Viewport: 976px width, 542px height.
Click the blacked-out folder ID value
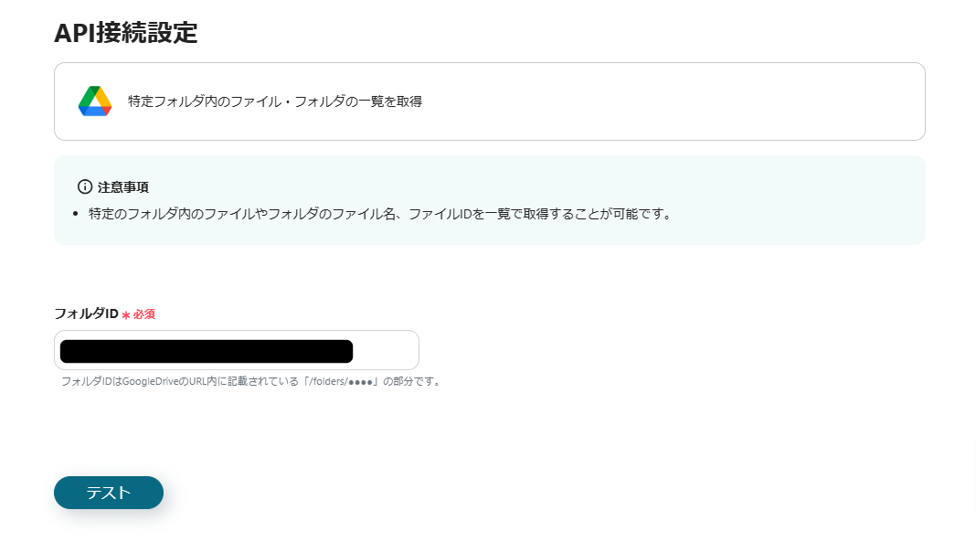[x=206, y=351]
